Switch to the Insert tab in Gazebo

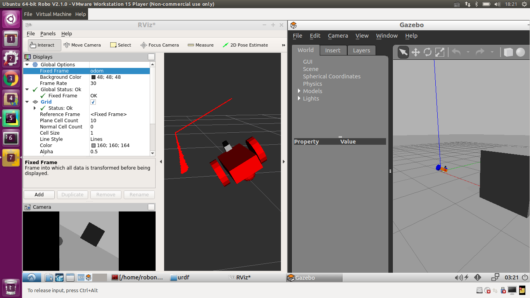click(x=333, y=50)
